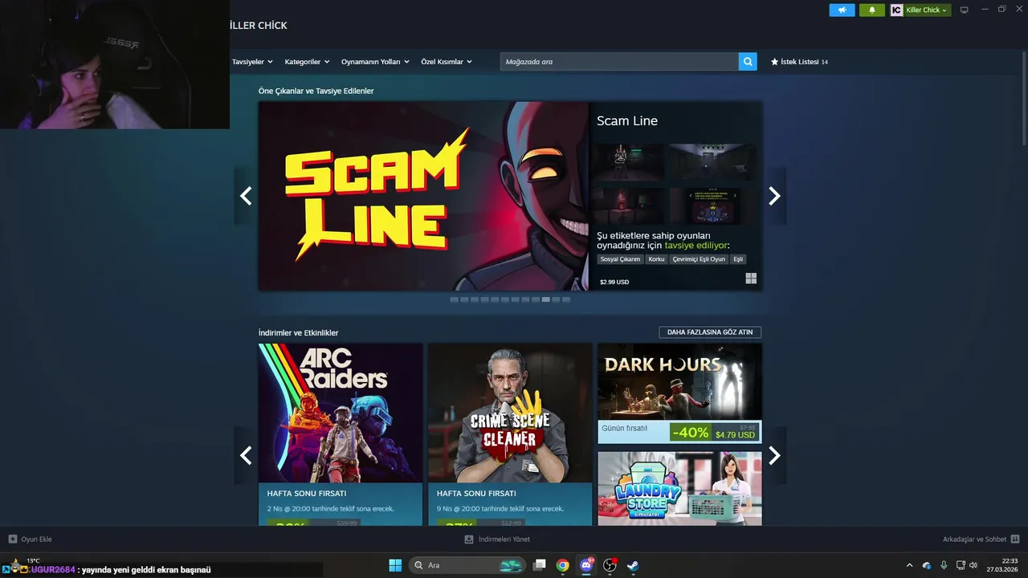The width and height of the screenshot is (1028, 578).
Task: Click the taskbar Ara search box
Action: (467, 565)
